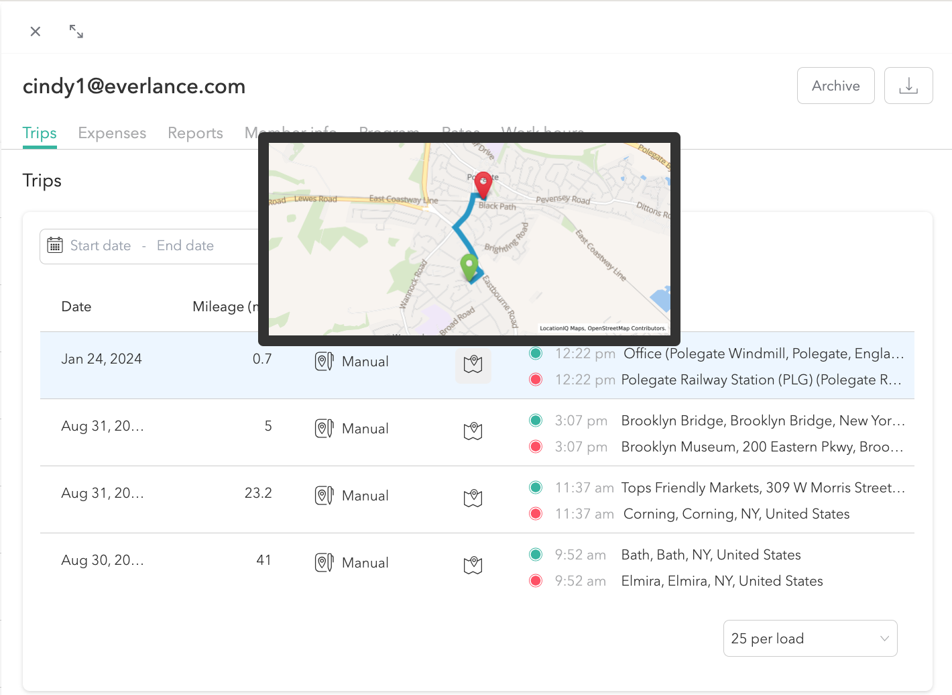Open map icon for Jan 24 trip
The width and height of the screenshot is (952, 695).
click(473, 364)
